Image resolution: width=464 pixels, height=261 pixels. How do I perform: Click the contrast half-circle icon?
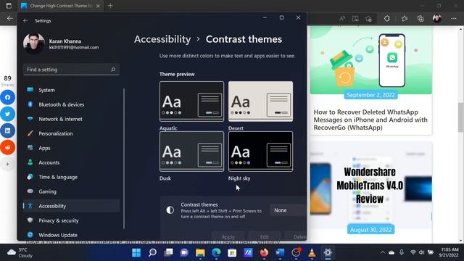click(x=170, y=210)
